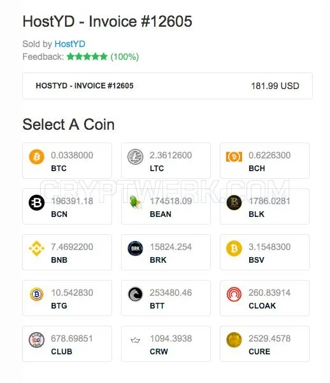Select the crown CRW coin icon
Image resolution: width=330 pixels, height=383 pixels.
135,340
